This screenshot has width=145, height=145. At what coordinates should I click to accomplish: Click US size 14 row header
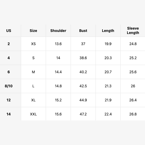8,114
